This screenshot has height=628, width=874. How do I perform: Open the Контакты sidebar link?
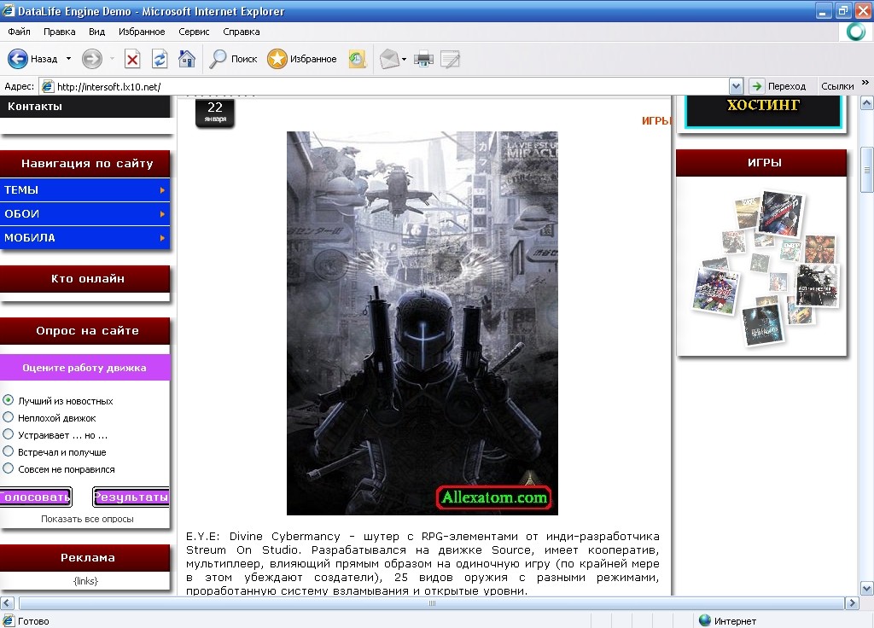pos(34,107)
